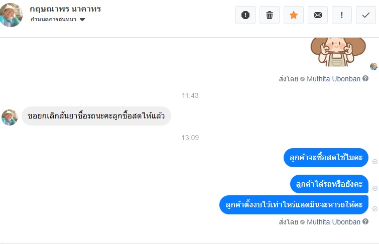Screen dimensions: 379x244
Task: Click the contact profile picture in header
Action: coord(11,15)
